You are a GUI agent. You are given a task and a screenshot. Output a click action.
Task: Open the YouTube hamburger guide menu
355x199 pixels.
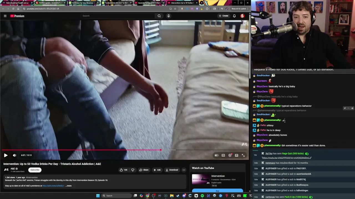(x=5, y=16)
